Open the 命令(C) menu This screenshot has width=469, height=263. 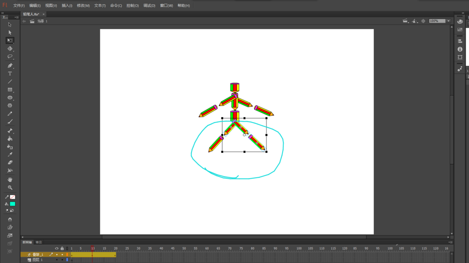point(116,6)
